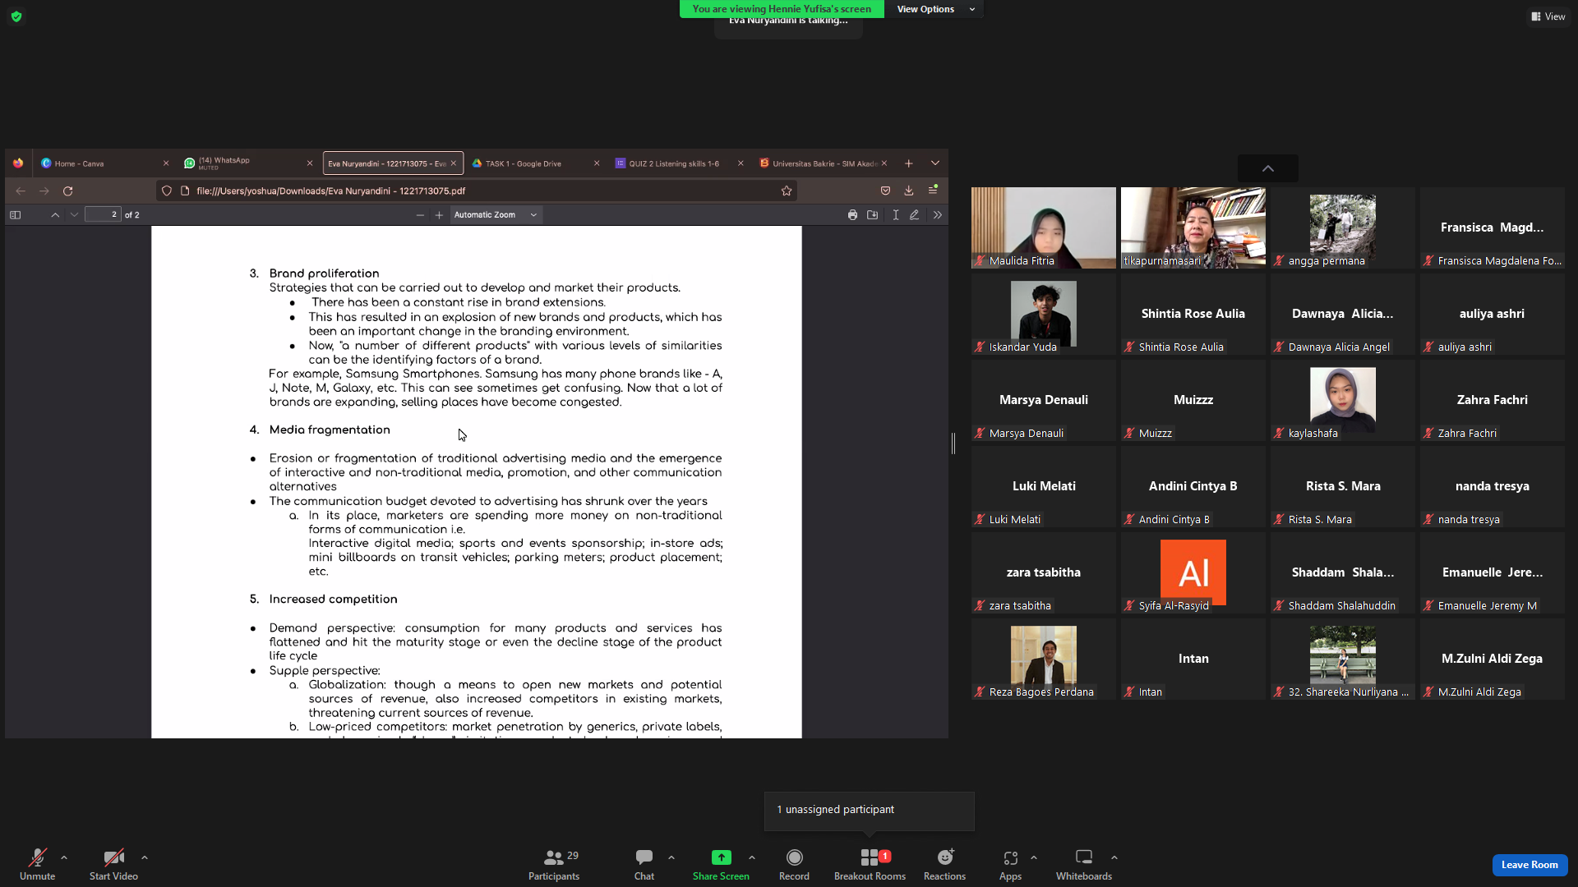Select the PDF draw tool

point(914,215)
